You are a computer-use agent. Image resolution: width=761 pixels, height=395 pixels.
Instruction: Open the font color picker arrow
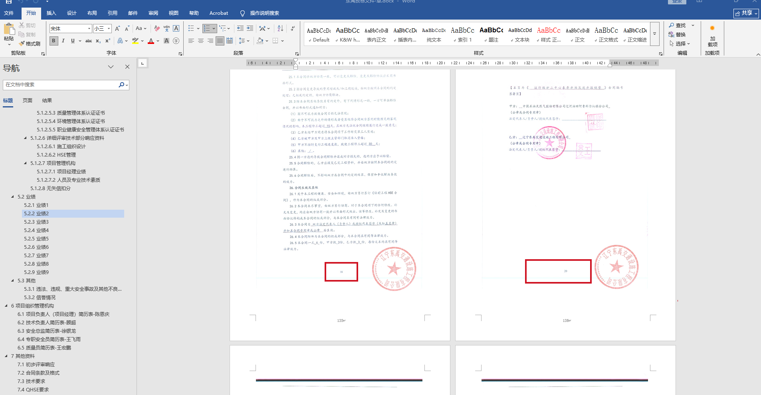[x=158, y=41]
